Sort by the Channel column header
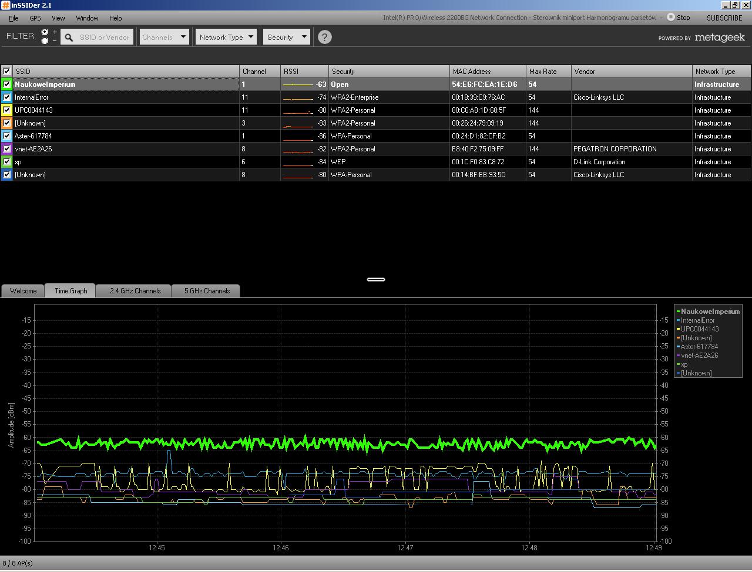 pyautogui.click(x=260, y=71)
